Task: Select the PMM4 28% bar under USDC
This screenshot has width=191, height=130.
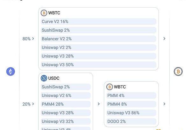Action: (66, 104)
